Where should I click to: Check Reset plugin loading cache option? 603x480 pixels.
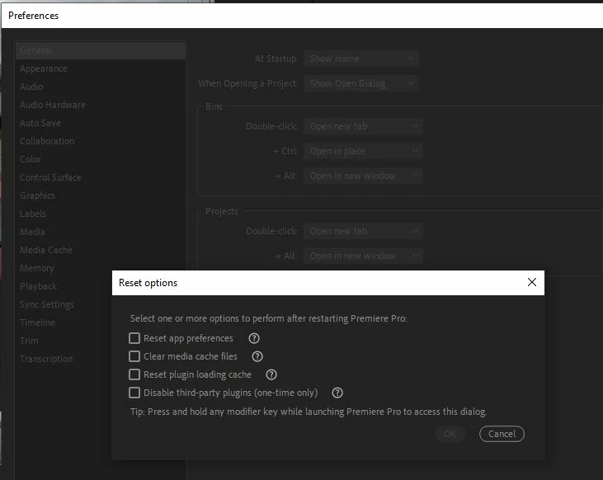[x=134, y=374]
